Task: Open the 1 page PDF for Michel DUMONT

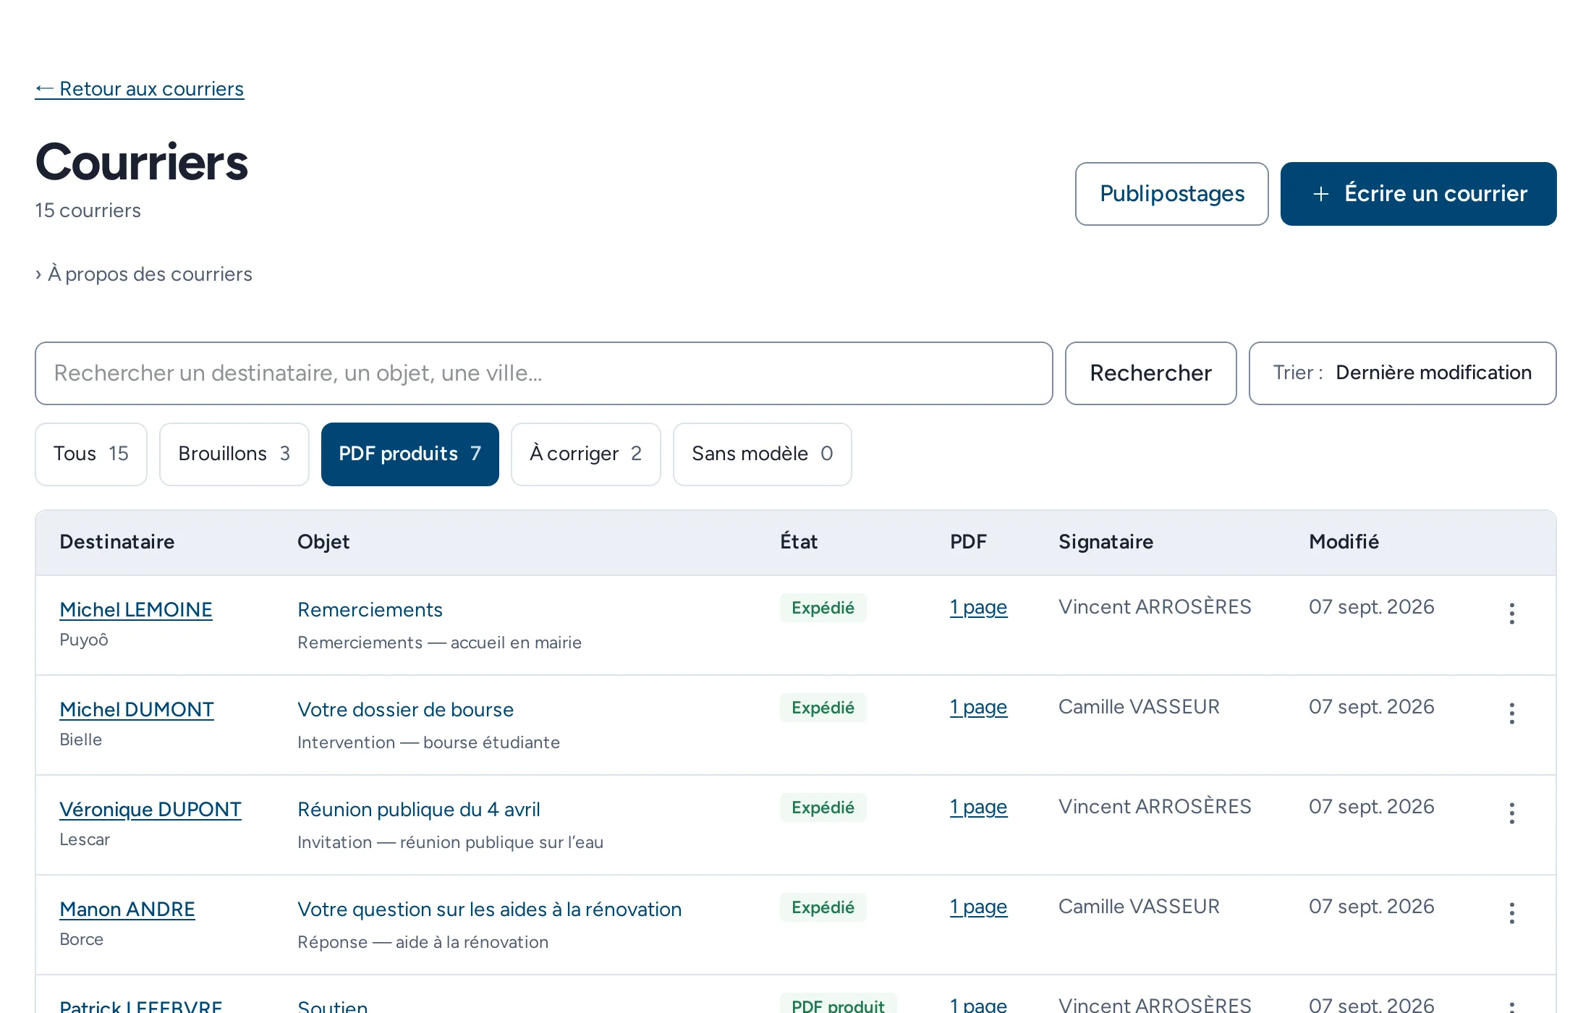Action: coord(978,707)
